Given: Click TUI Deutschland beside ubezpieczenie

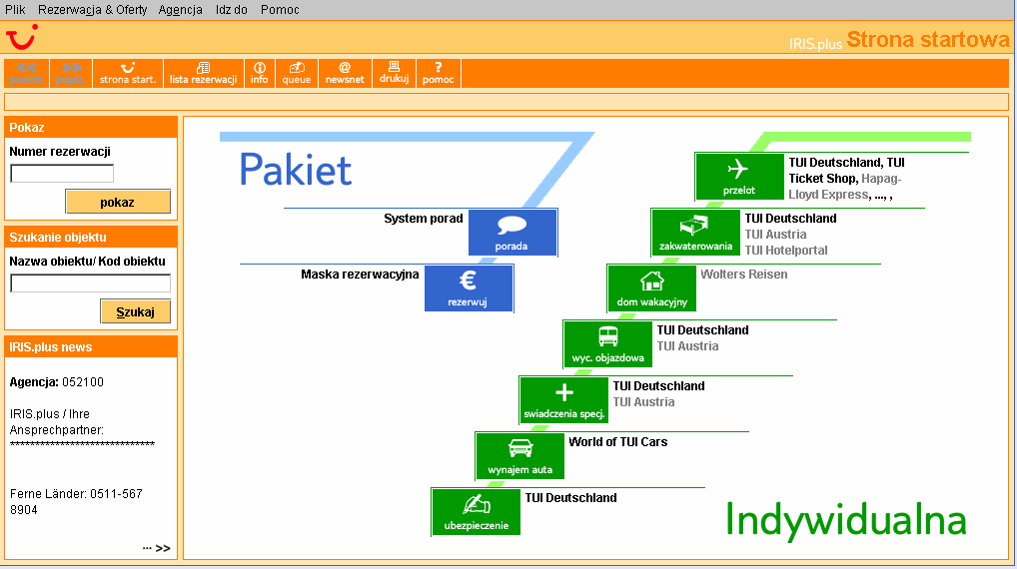Looking at the screenshot, I should [570, 498].
